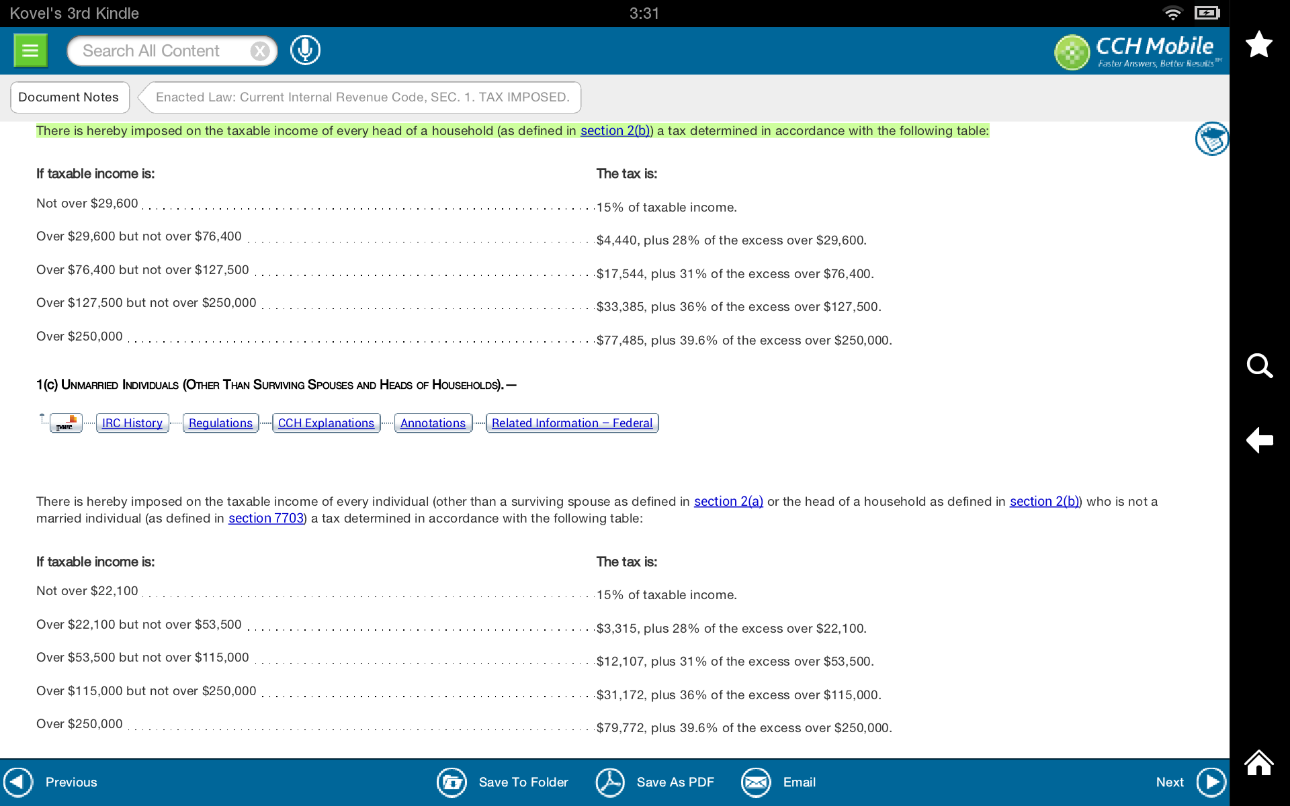Click the Email envelope icon
The width and height of the screenshot is (1290, 806).
[755, 782]
